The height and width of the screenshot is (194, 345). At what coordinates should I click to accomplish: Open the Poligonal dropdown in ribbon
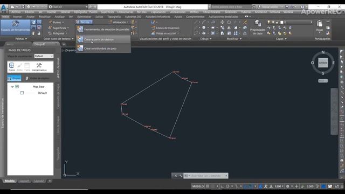click(x=58, y=33)
